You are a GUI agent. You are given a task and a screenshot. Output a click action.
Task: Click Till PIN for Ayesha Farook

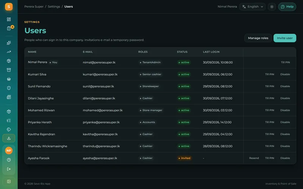[x=270, y=158]
